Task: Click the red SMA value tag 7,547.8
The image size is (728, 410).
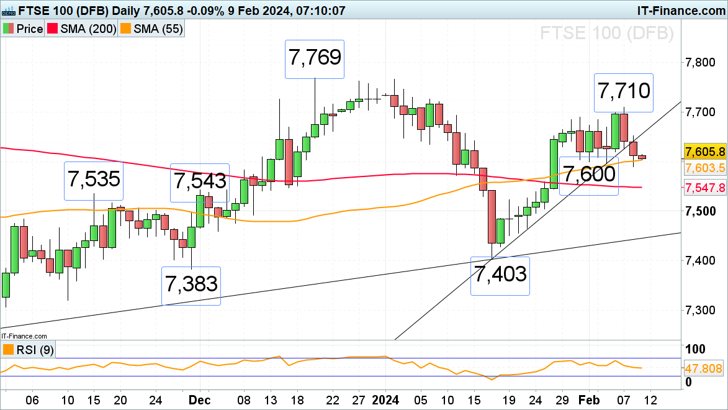Action: [x=705, y=188]
